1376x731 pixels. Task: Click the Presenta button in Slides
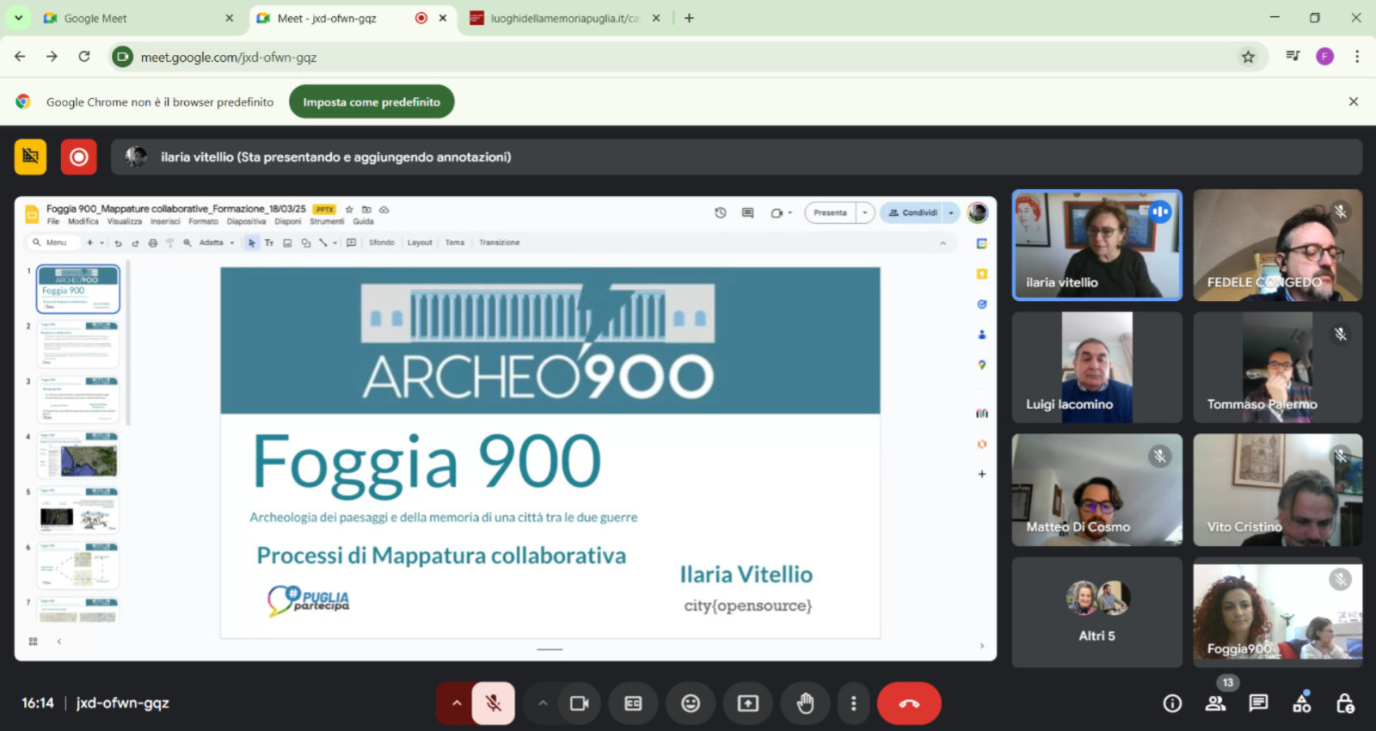(830, 212)
